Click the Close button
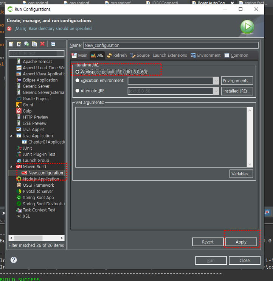 [x=245, y=261]
